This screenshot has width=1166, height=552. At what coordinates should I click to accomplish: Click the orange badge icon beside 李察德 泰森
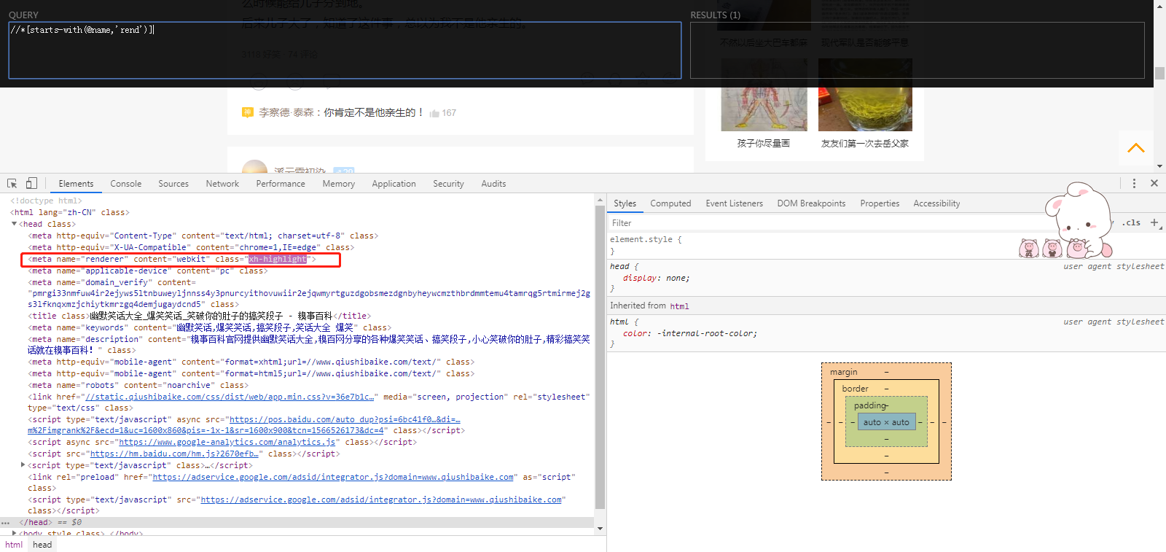(247, 112)
